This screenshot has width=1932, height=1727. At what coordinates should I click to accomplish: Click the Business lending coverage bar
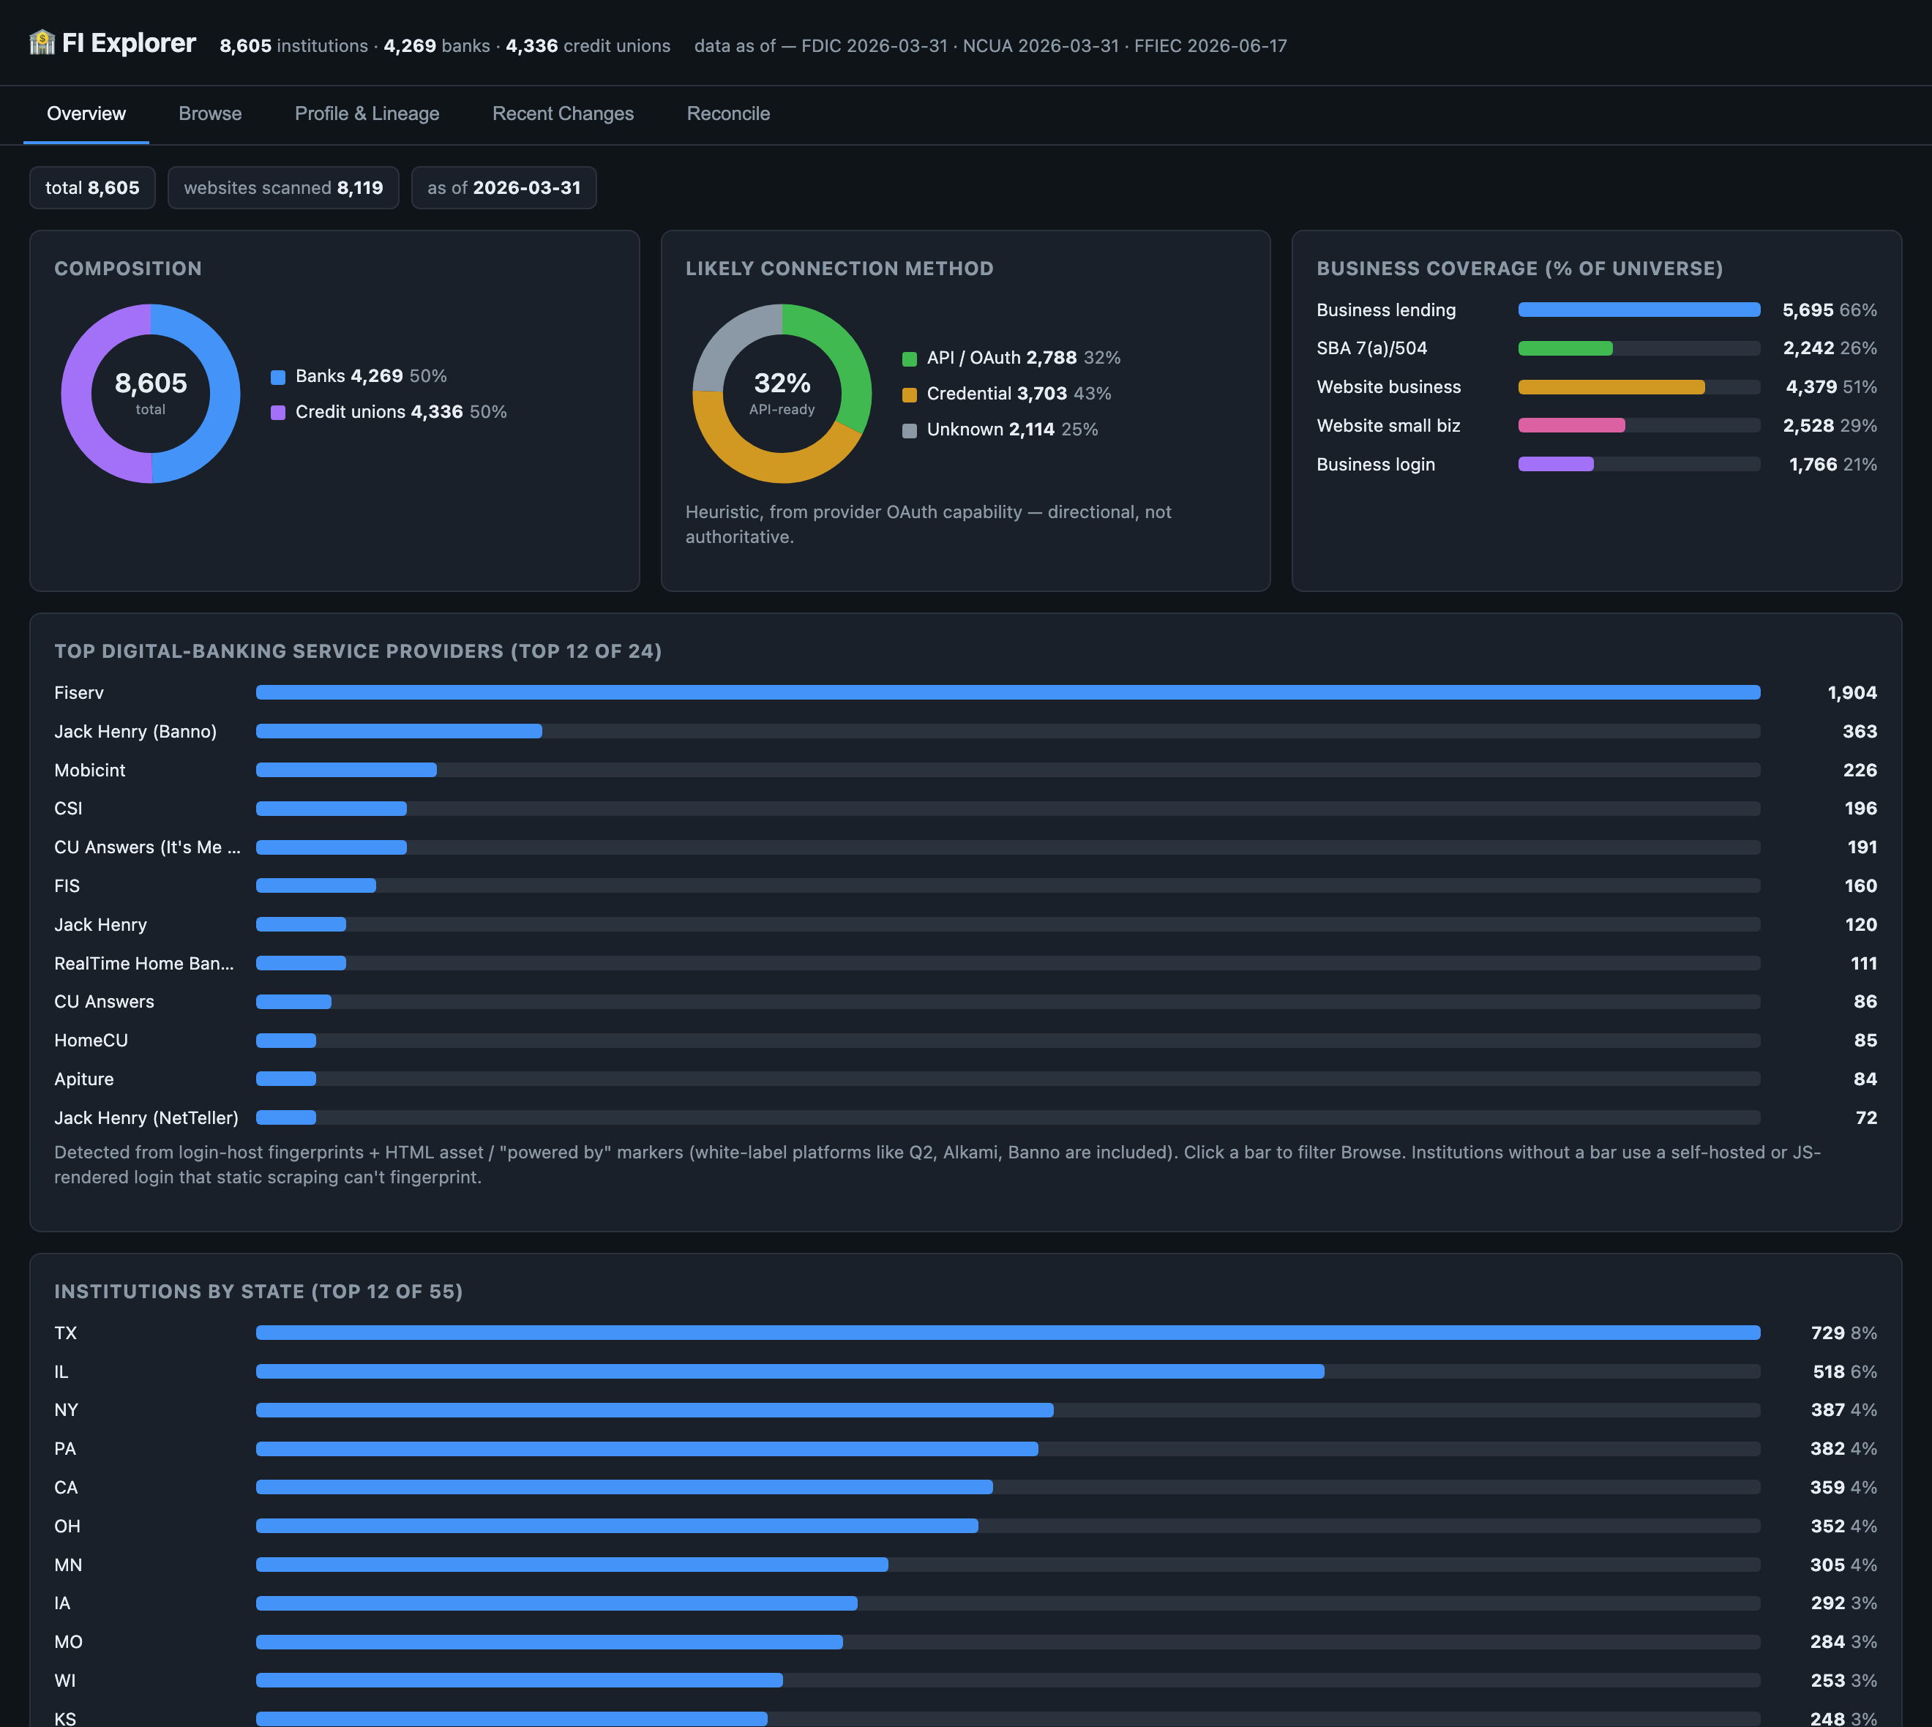pyautogui.click(x=1639, y=310)
